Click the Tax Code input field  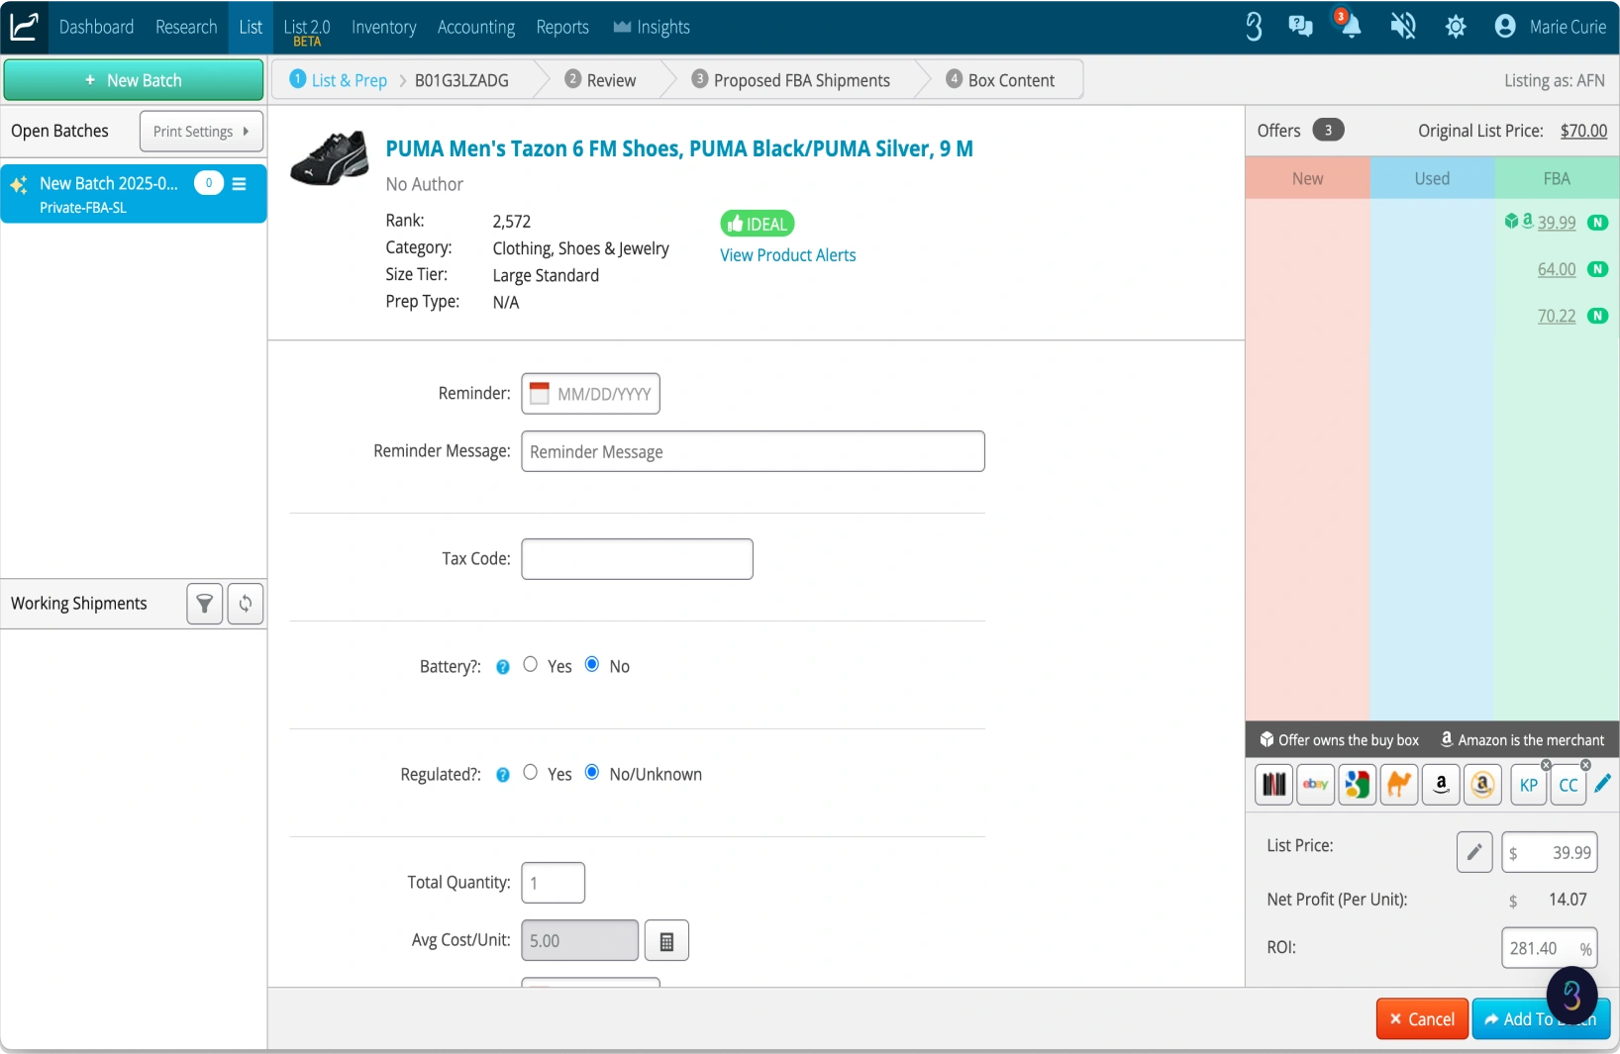(637, 559)
